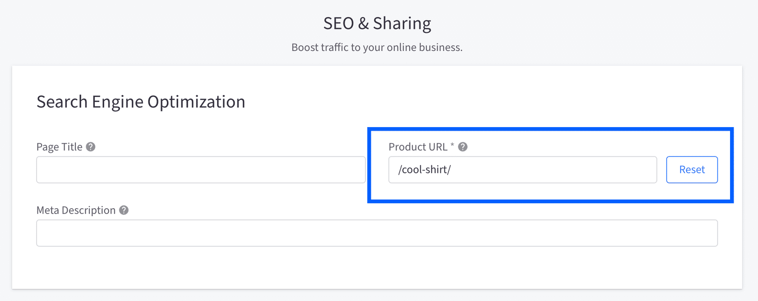Click the word "SEO" in the top heading
This screenshot has width=758, height=301.
point(338,23)
